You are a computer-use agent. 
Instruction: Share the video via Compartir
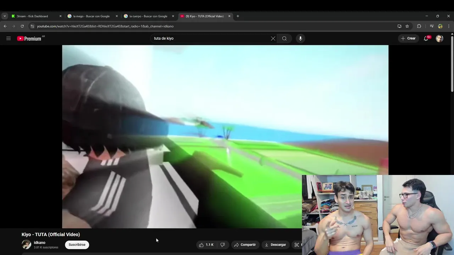245,245
